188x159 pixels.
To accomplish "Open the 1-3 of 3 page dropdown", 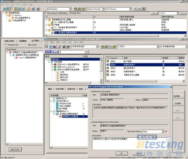I will 178,13.
